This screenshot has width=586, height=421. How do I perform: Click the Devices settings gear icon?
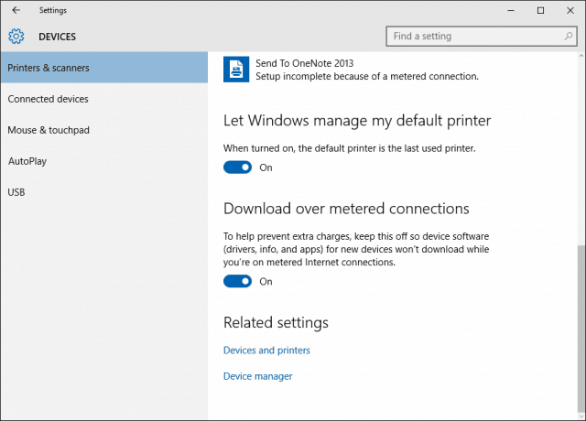pos(16,37)
